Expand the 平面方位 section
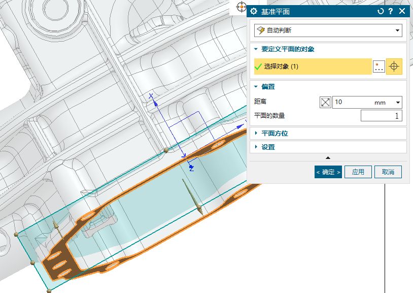Viewport: 413px width, 293px height. click(x=274, y=134)
